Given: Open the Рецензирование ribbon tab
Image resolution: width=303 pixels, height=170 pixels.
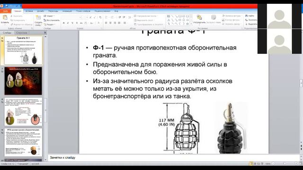Looking at the screenshot, I should coord(102,11).
